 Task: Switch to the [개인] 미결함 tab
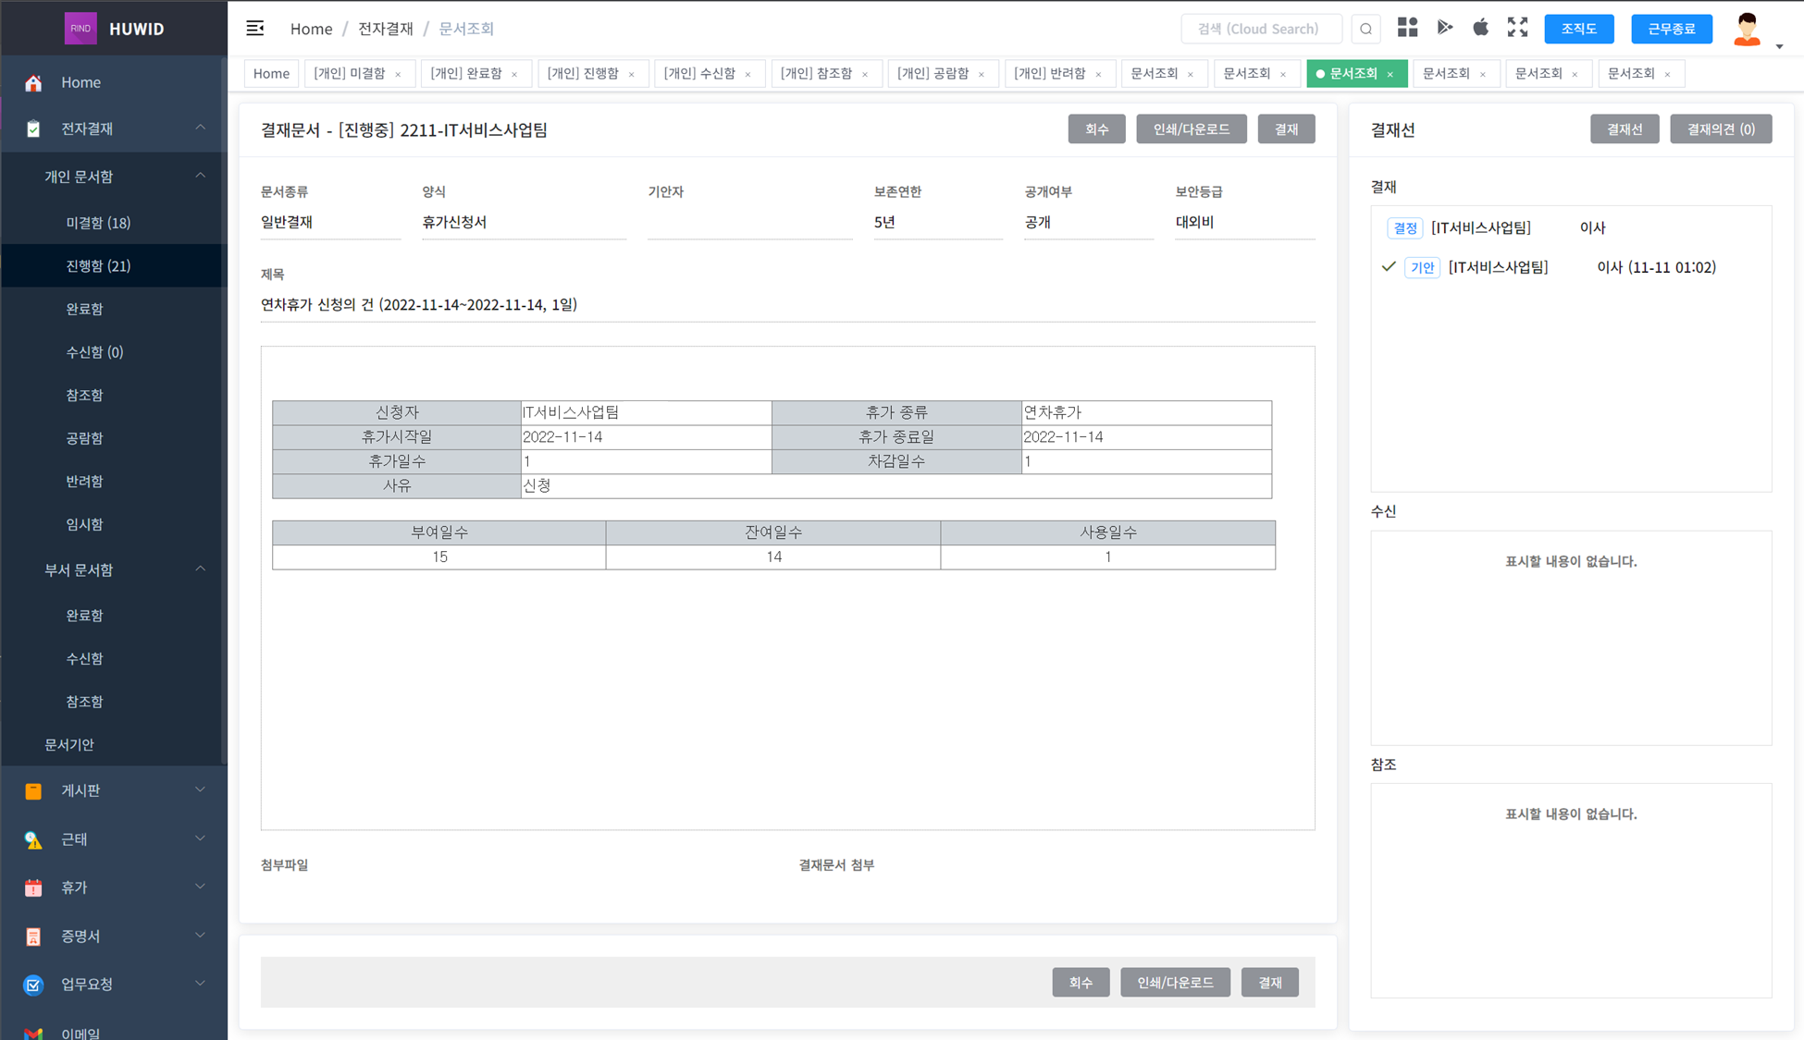click(349, 73)
